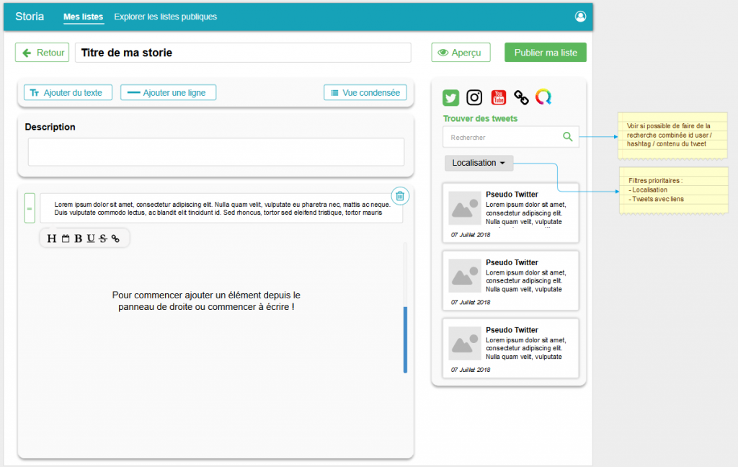Select the Instagram source icon
738x467 pixels.
[474, 98]
